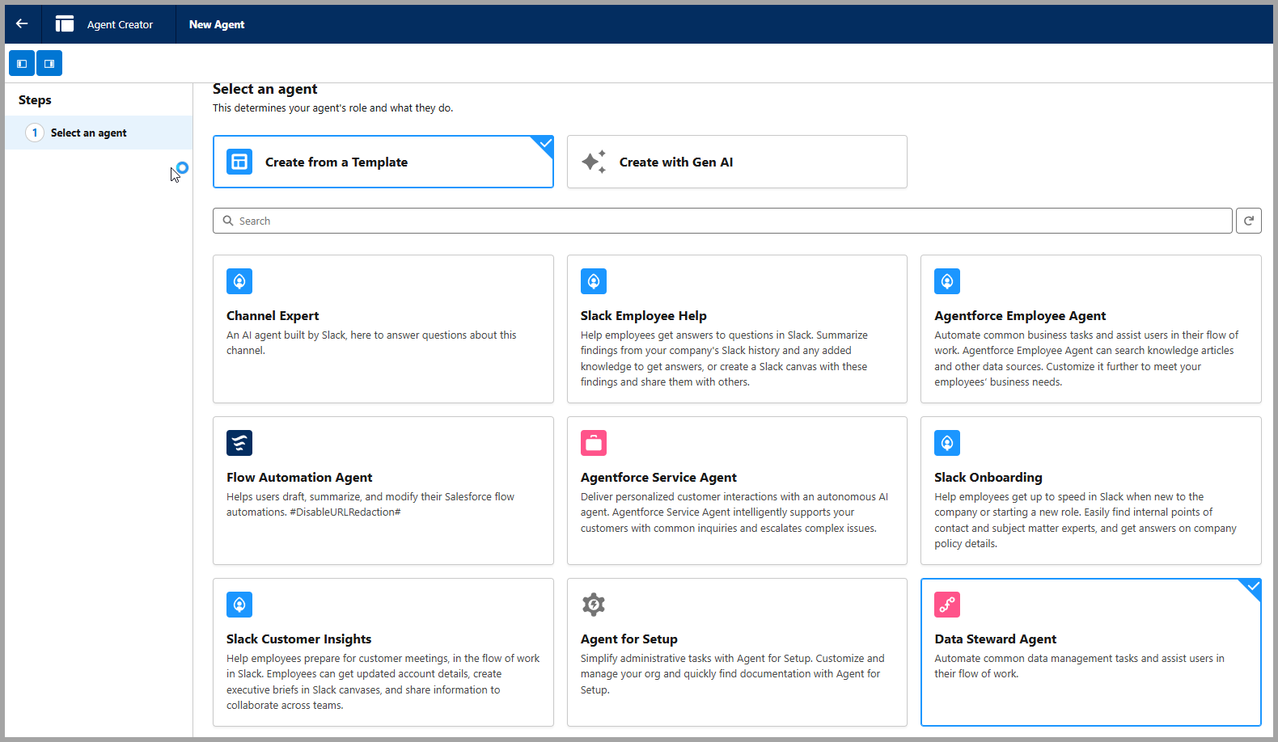Screen dimensions: 1278x742
Task: Click the Slack Employee Help agent icon
Action: [594, 281]
